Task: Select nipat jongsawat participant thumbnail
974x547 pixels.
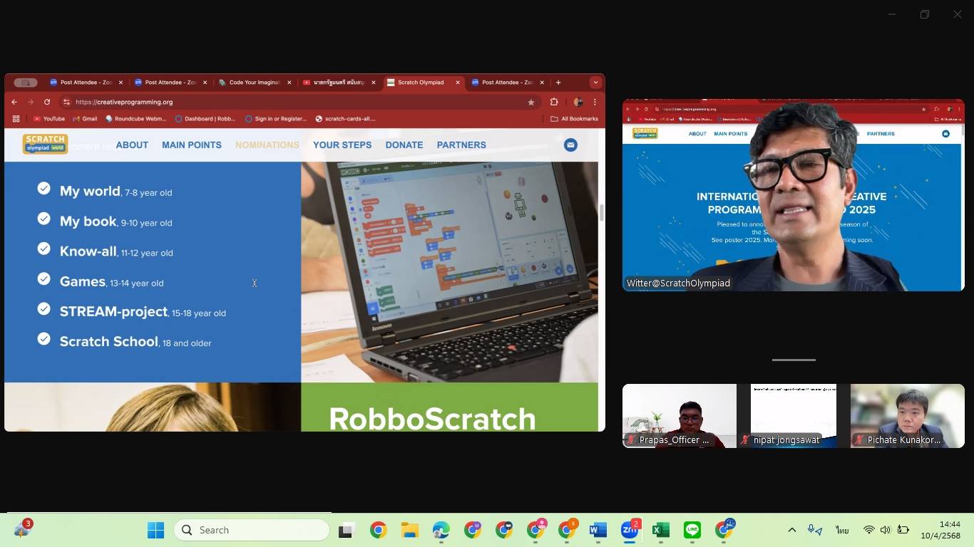Action: click(794, 416)
